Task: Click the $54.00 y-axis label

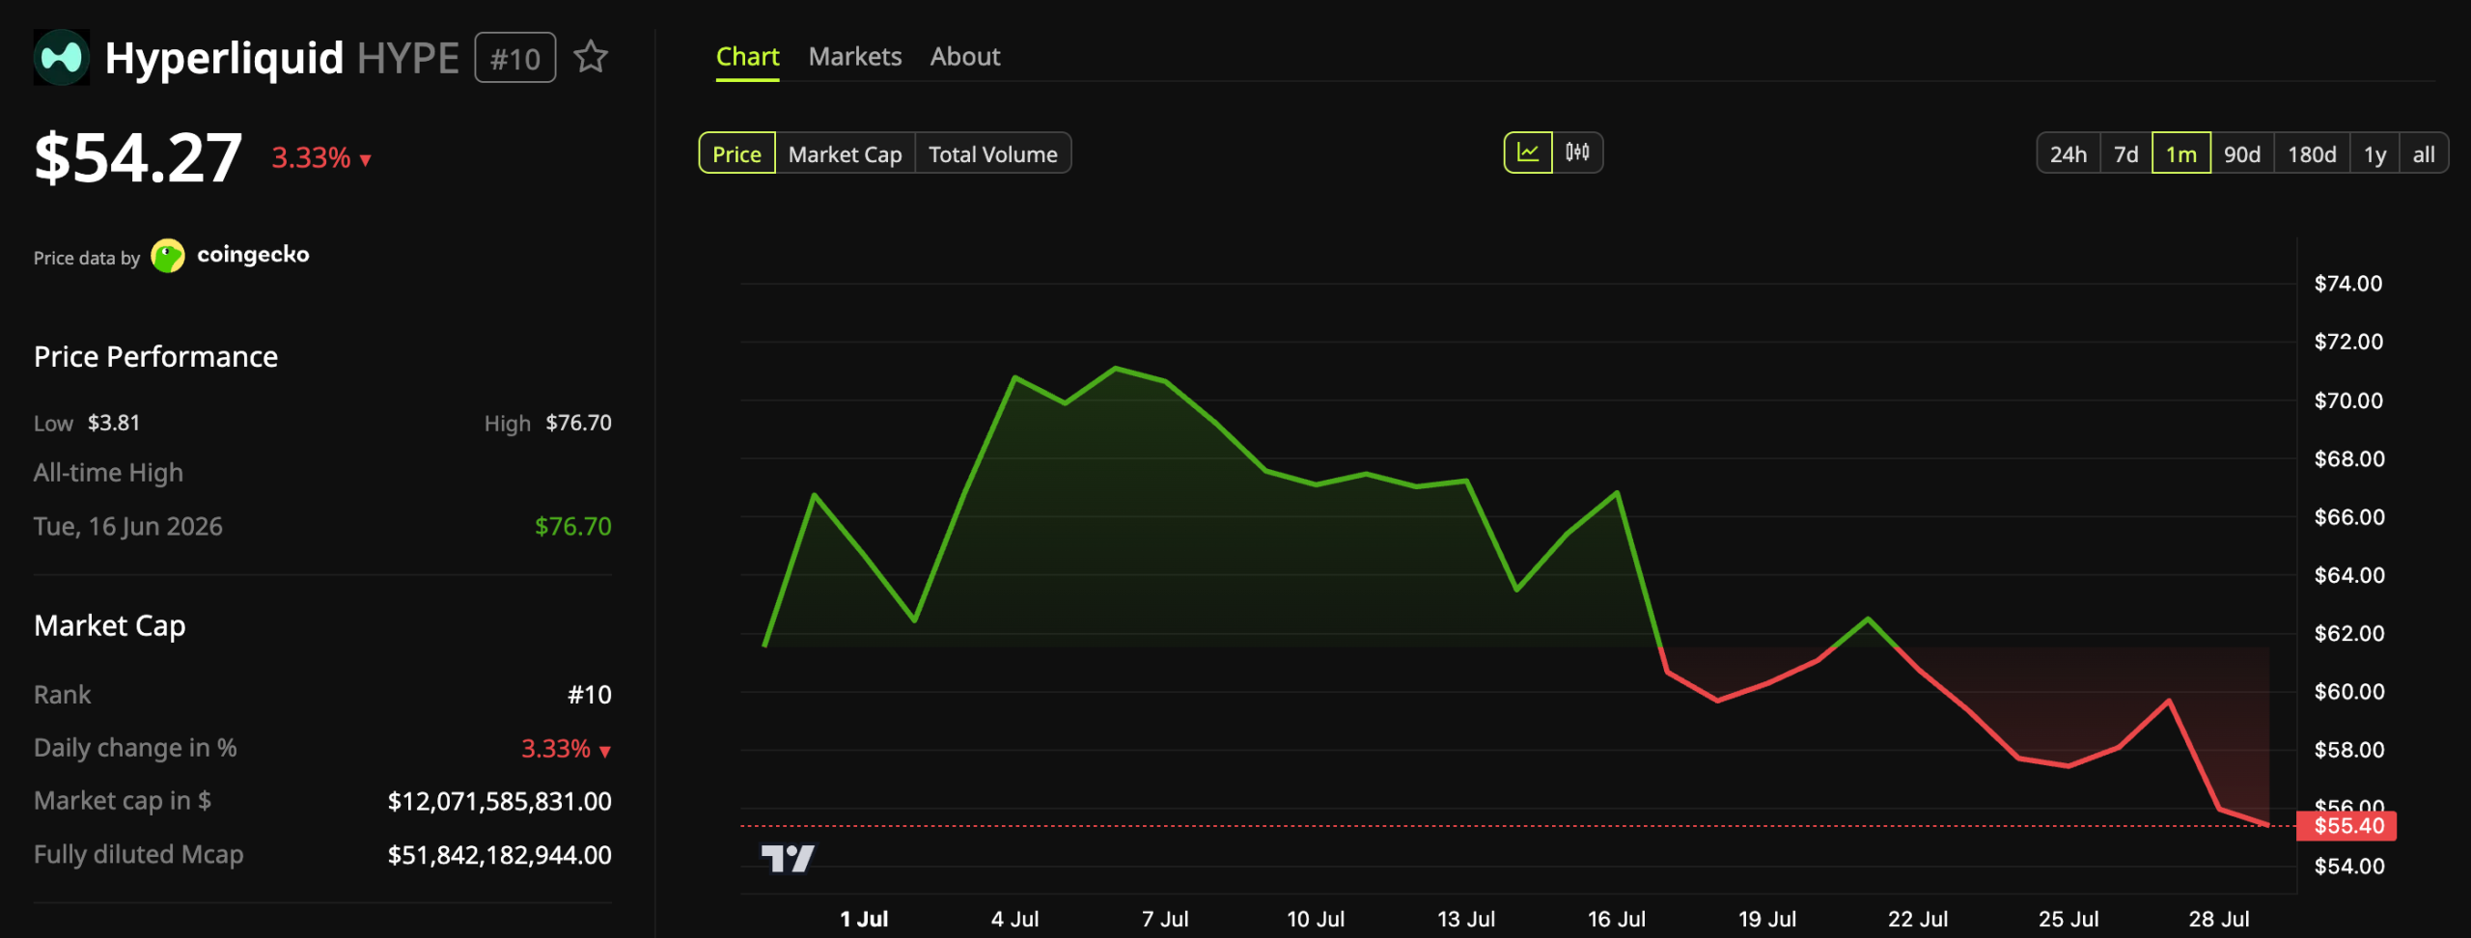Action: click(2348, 867)
